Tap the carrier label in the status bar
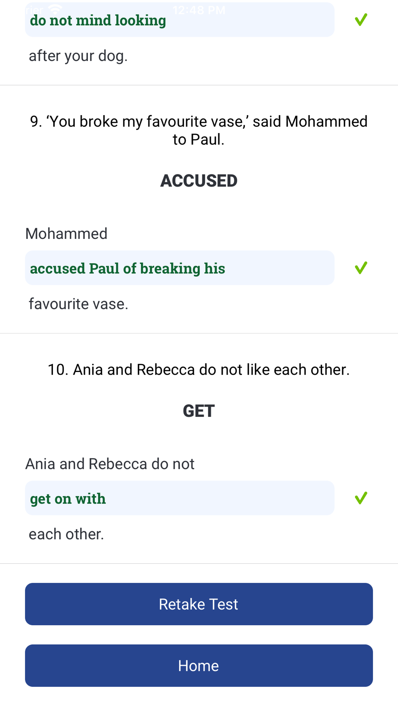398x708 pixels. (34, 10)
